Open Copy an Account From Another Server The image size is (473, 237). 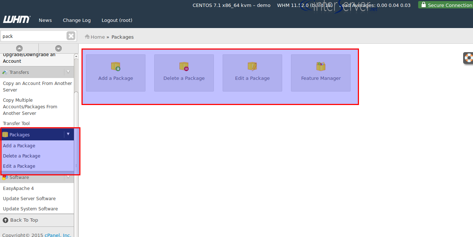pyautogui.click(x=37, y=86)
